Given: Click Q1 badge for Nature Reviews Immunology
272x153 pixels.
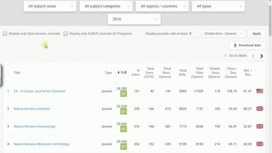Looking at the screenshot, I should [124, 129].
